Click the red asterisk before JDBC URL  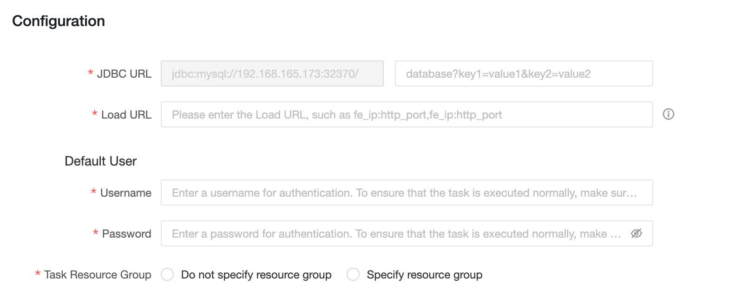tap(91, 73)
